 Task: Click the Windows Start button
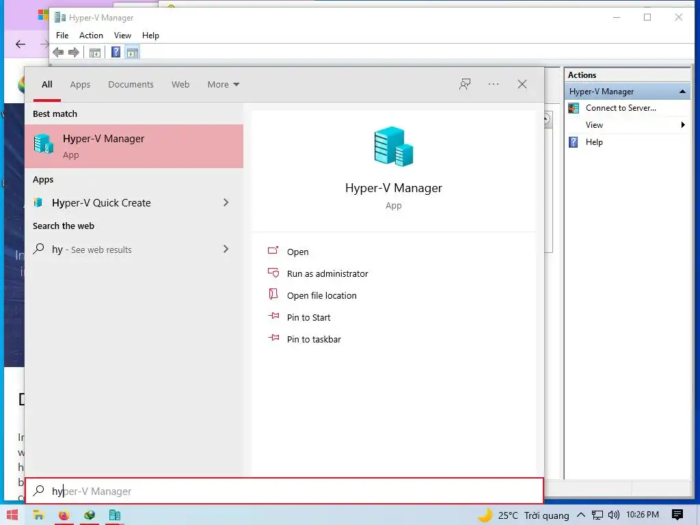point(12,515)
